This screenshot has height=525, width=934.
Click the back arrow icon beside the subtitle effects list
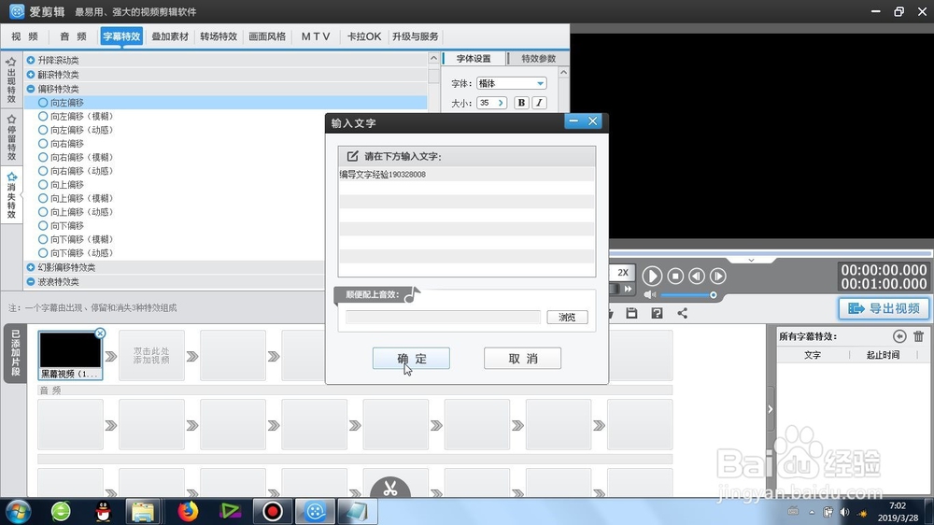(x=899, y=336)
